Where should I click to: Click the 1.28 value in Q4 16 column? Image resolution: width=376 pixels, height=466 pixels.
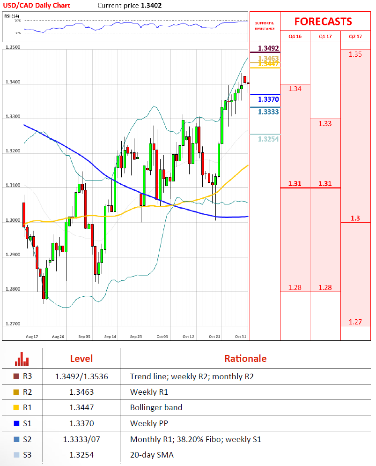(x=295, y=287)
